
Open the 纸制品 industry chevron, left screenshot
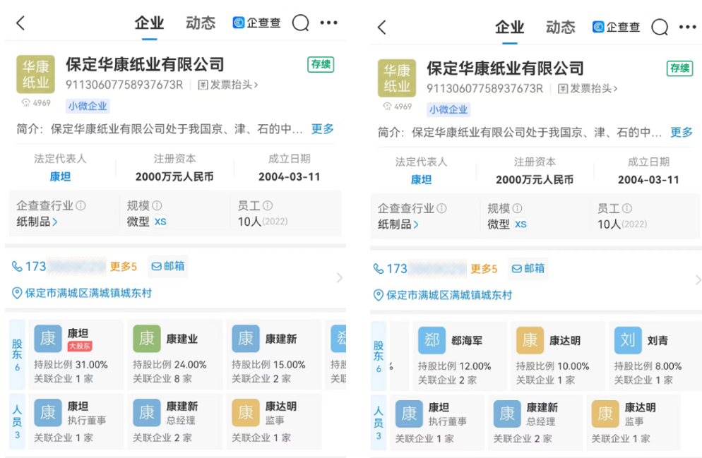tap(54, 222)
